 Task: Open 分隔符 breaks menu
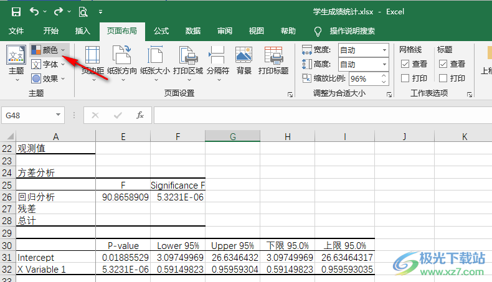click(x=218, y=63)
